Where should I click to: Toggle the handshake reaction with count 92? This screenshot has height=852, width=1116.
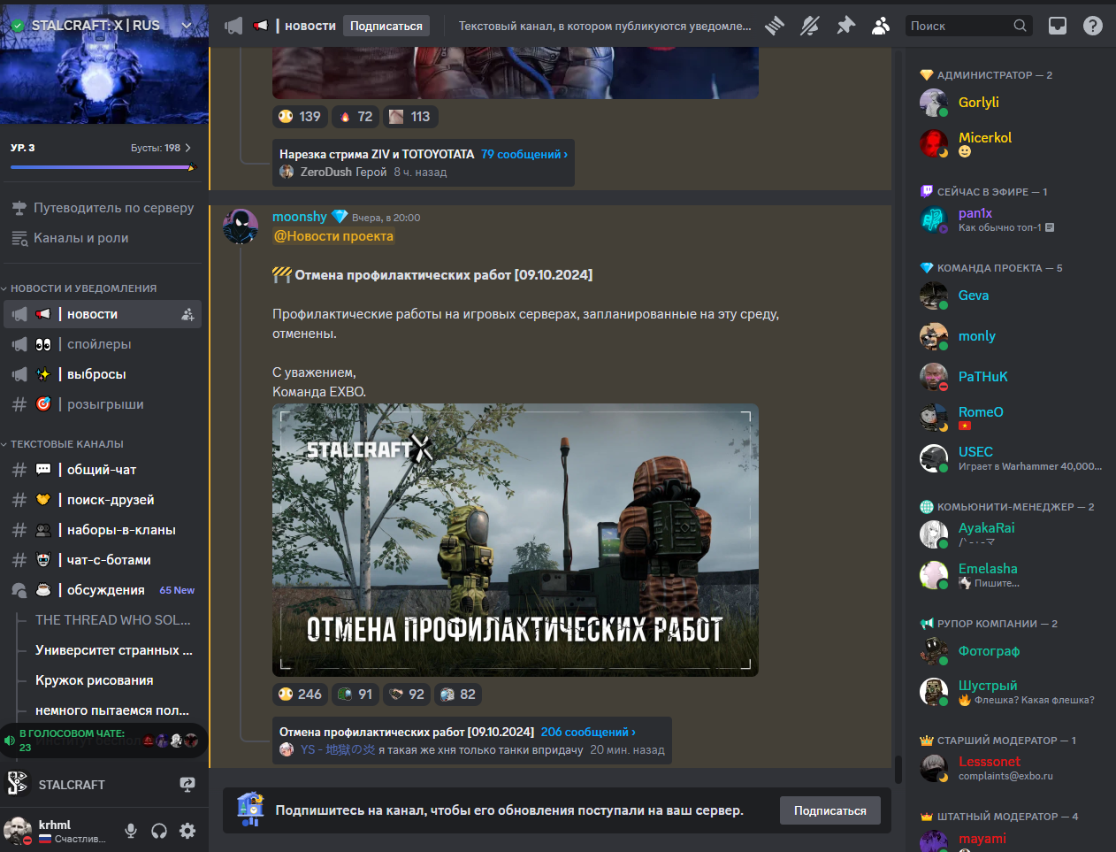(x=408, y=695)
